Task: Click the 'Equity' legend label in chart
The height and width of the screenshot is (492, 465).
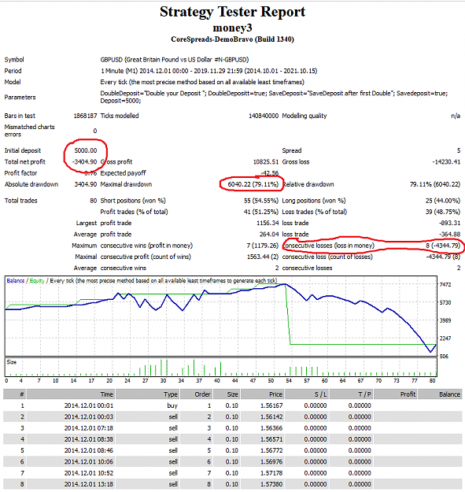Action: click(x=37, y=281)
